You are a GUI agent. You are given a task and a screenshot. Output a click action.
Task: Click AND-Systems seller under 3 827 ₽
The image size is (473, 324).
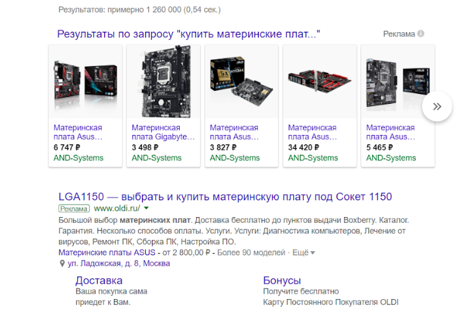coord(235,158)
